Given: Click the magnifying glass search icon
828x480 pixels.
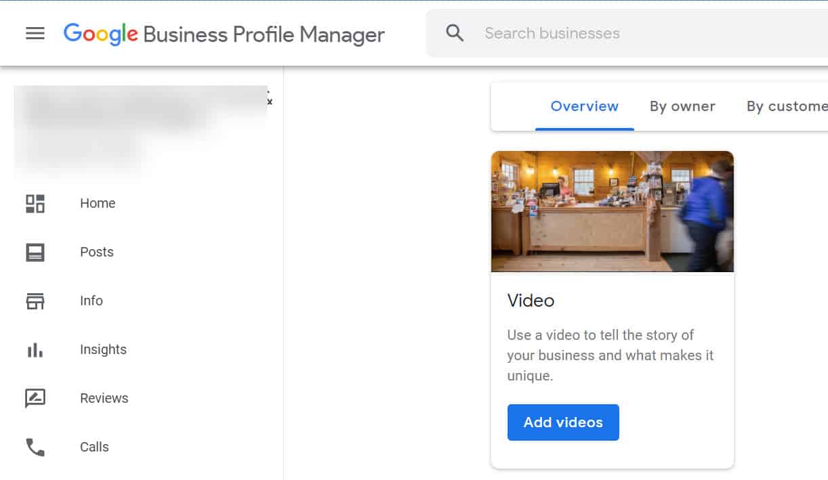Looking at the screenshot, I should point(455,33).
